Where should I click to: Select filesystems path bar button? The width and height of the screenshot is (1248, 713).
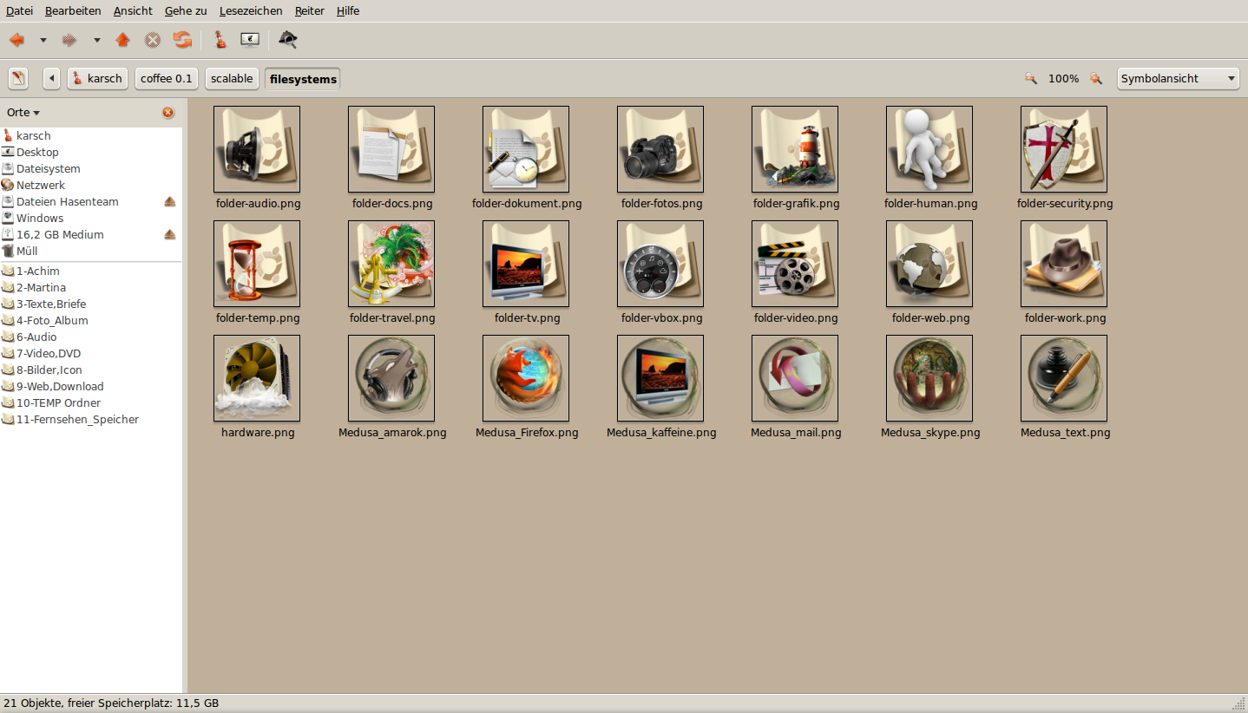point(303,79)
